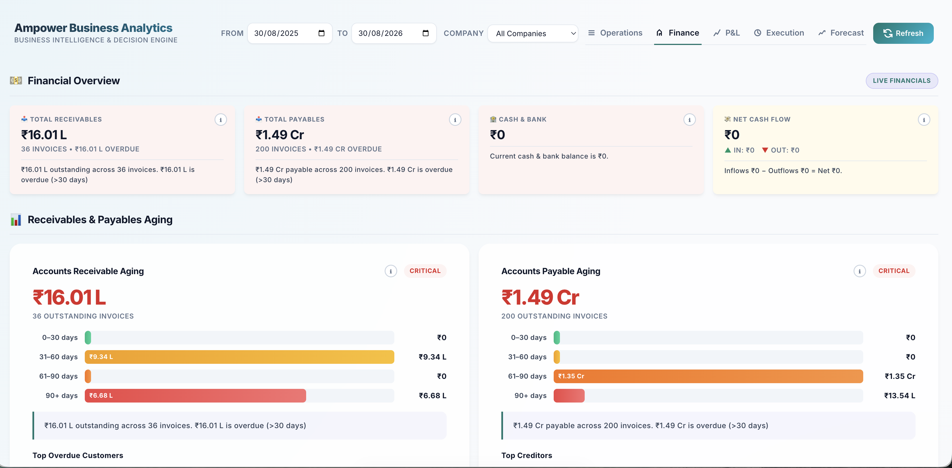Click info icon beside Accounts Payable Aging
Screen dimensions: 952x468
[859, 271]
